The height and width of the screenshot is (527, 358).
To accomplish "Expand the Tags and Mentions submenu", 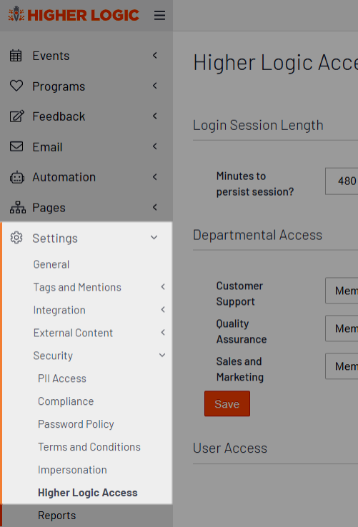I will pos(163,287).
